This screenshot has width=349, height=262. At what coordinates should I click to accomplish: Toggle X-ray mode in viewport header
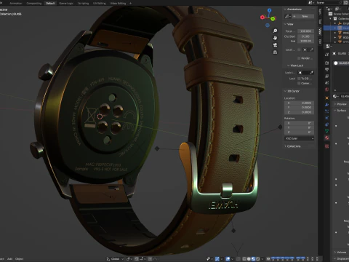pos(238,259)
